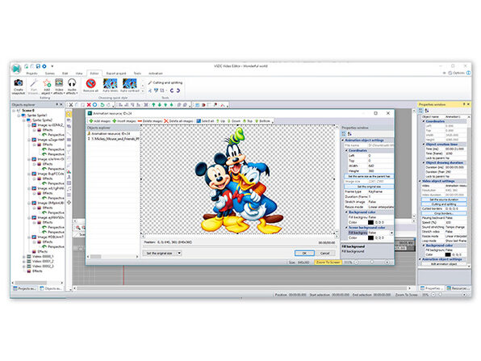Open the Export project ribbon tab
This screenshot has width=481, height=361.
pos(116,73)
